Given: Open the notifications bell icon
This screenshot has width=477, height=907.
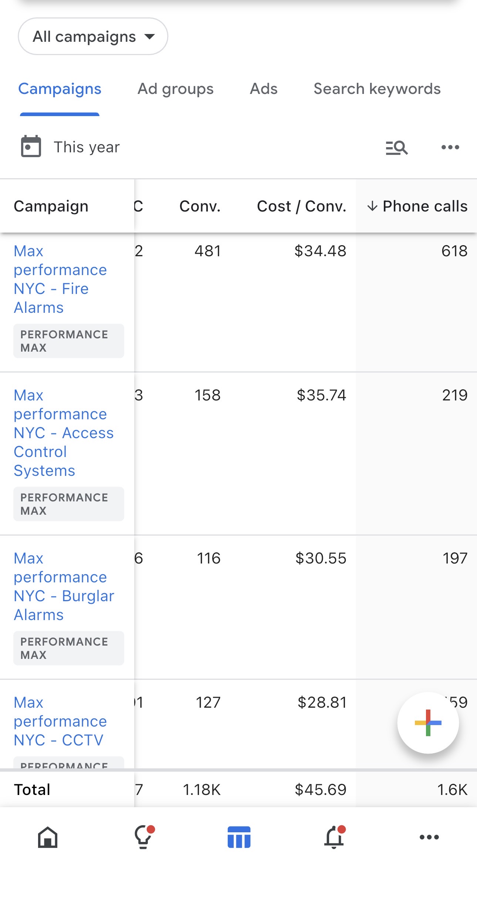Looking at the screenshot, I should point(334,837).
